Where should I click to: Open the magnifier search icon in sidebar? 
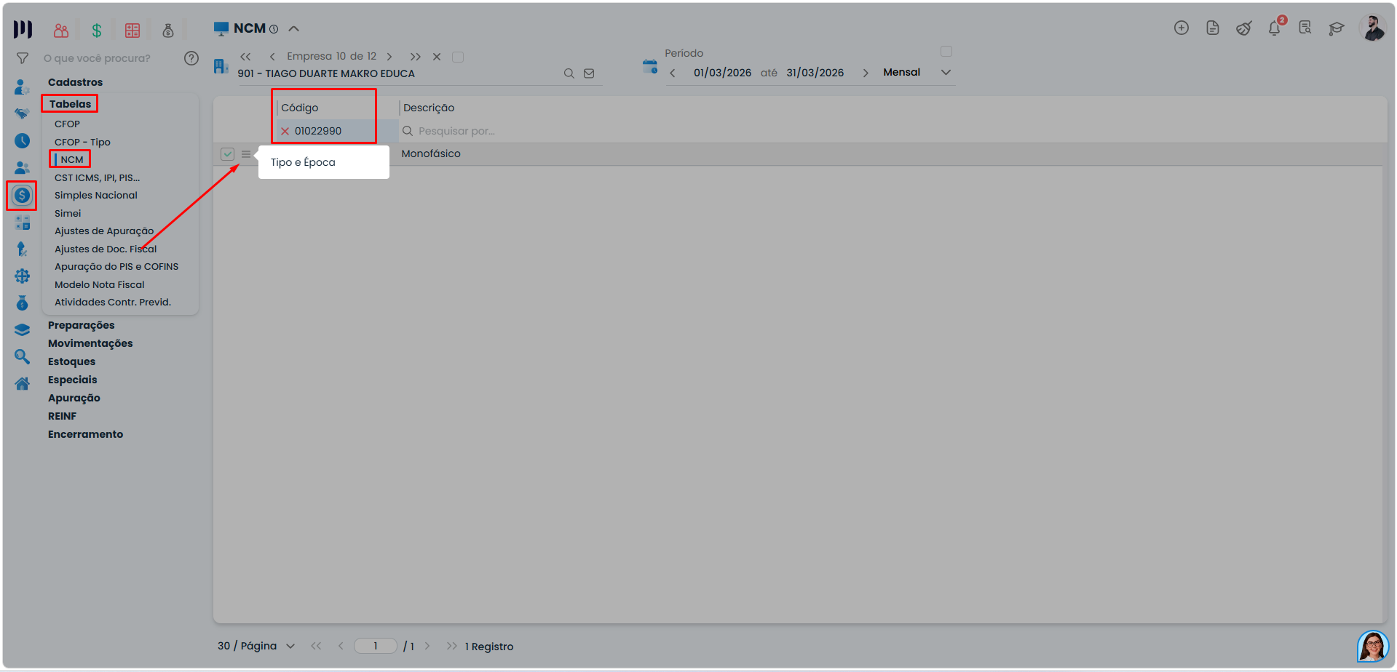[x=23, y=356]
